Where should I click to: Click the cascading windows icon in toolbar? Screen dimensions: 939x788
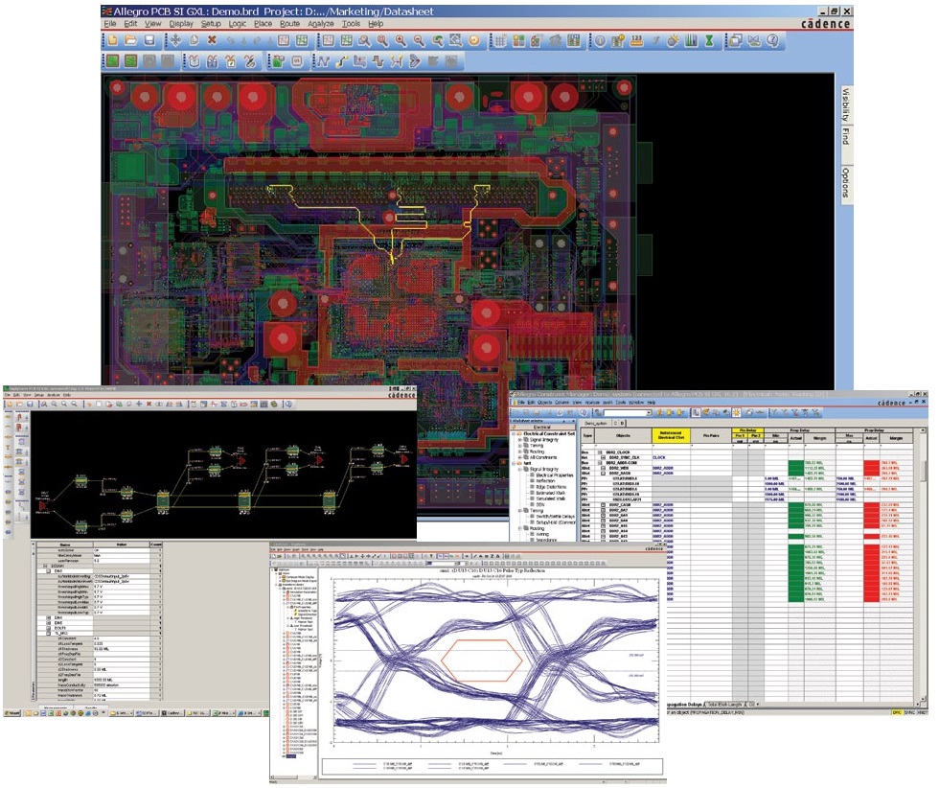(736, 40)
